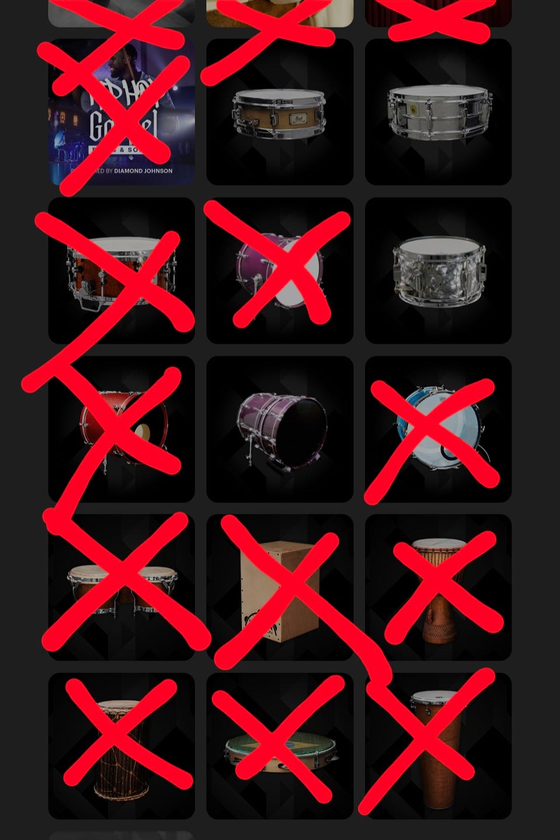Select the blue bass drum tile
Image resolution: width=560 pixels, height=840 pixels.
tap(439, 429)
